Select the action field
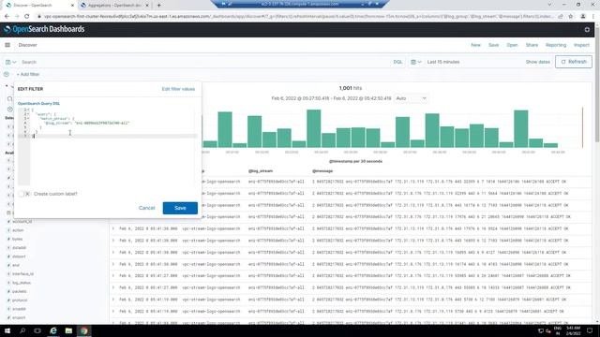 coord(18,230)
